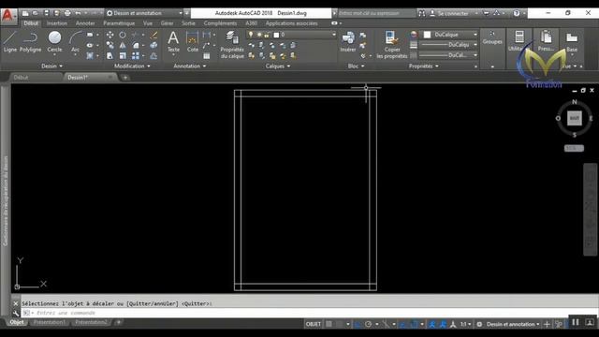Click the Erase (Effacer) tool icon
This screenshot has width=599, height=337.
coord(153,35)
